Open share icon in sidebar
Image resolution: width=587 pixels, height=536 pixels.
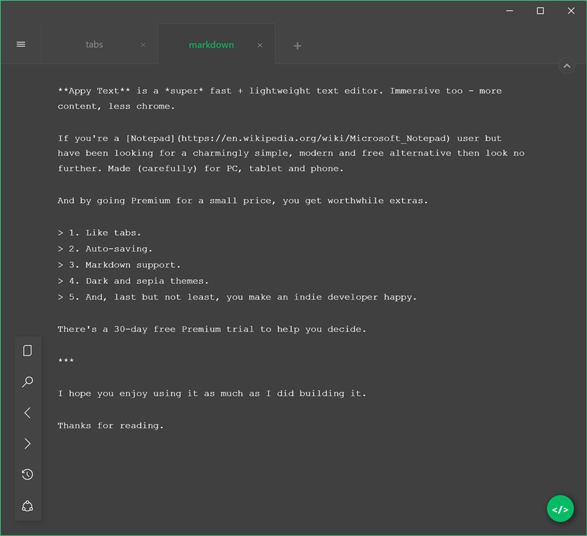(27, 506)
